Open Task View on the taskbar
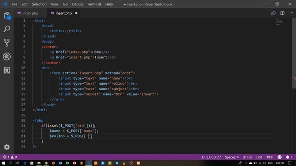The image size is (296, 166). click(18, 163)
